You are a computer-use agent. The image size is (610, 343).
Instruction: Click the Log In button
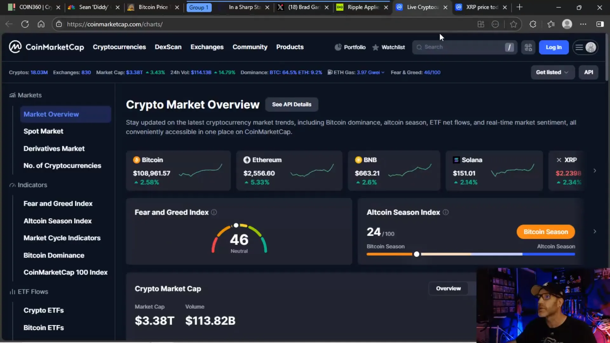point(553,47)
